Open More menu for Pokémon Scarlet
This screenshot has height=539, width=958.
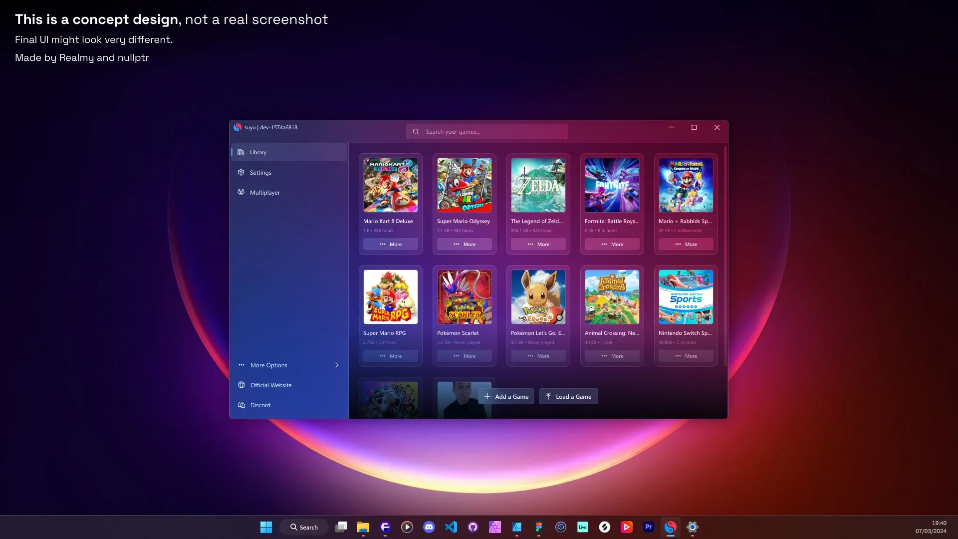[464, 356]
